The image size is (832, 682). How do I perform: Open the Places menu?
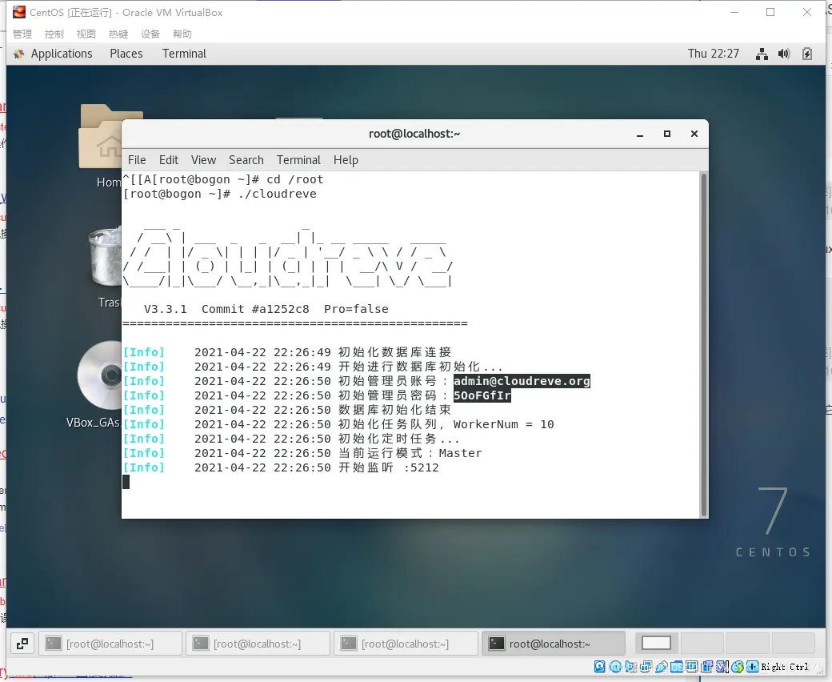click(x=126, y=54)
